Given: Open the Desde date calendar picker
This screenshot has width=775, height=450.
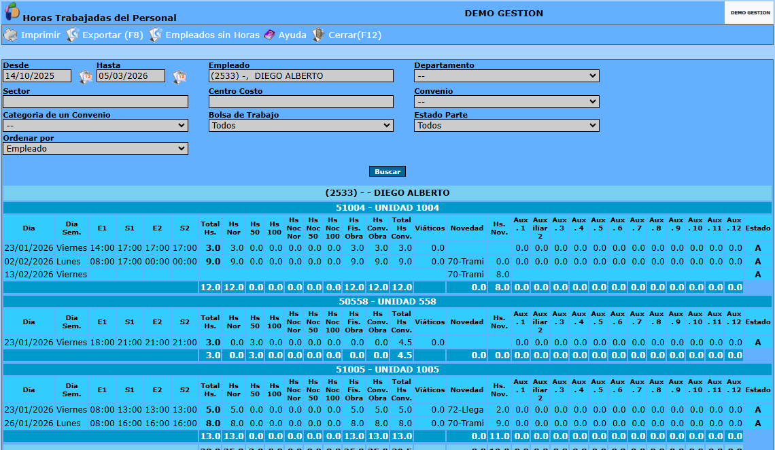Looking at the screenshot, I should [x=86, y=77].
